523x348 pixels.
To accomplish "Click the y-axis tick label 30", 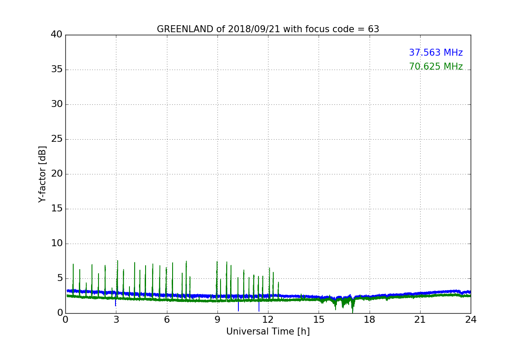I will 57,104.
